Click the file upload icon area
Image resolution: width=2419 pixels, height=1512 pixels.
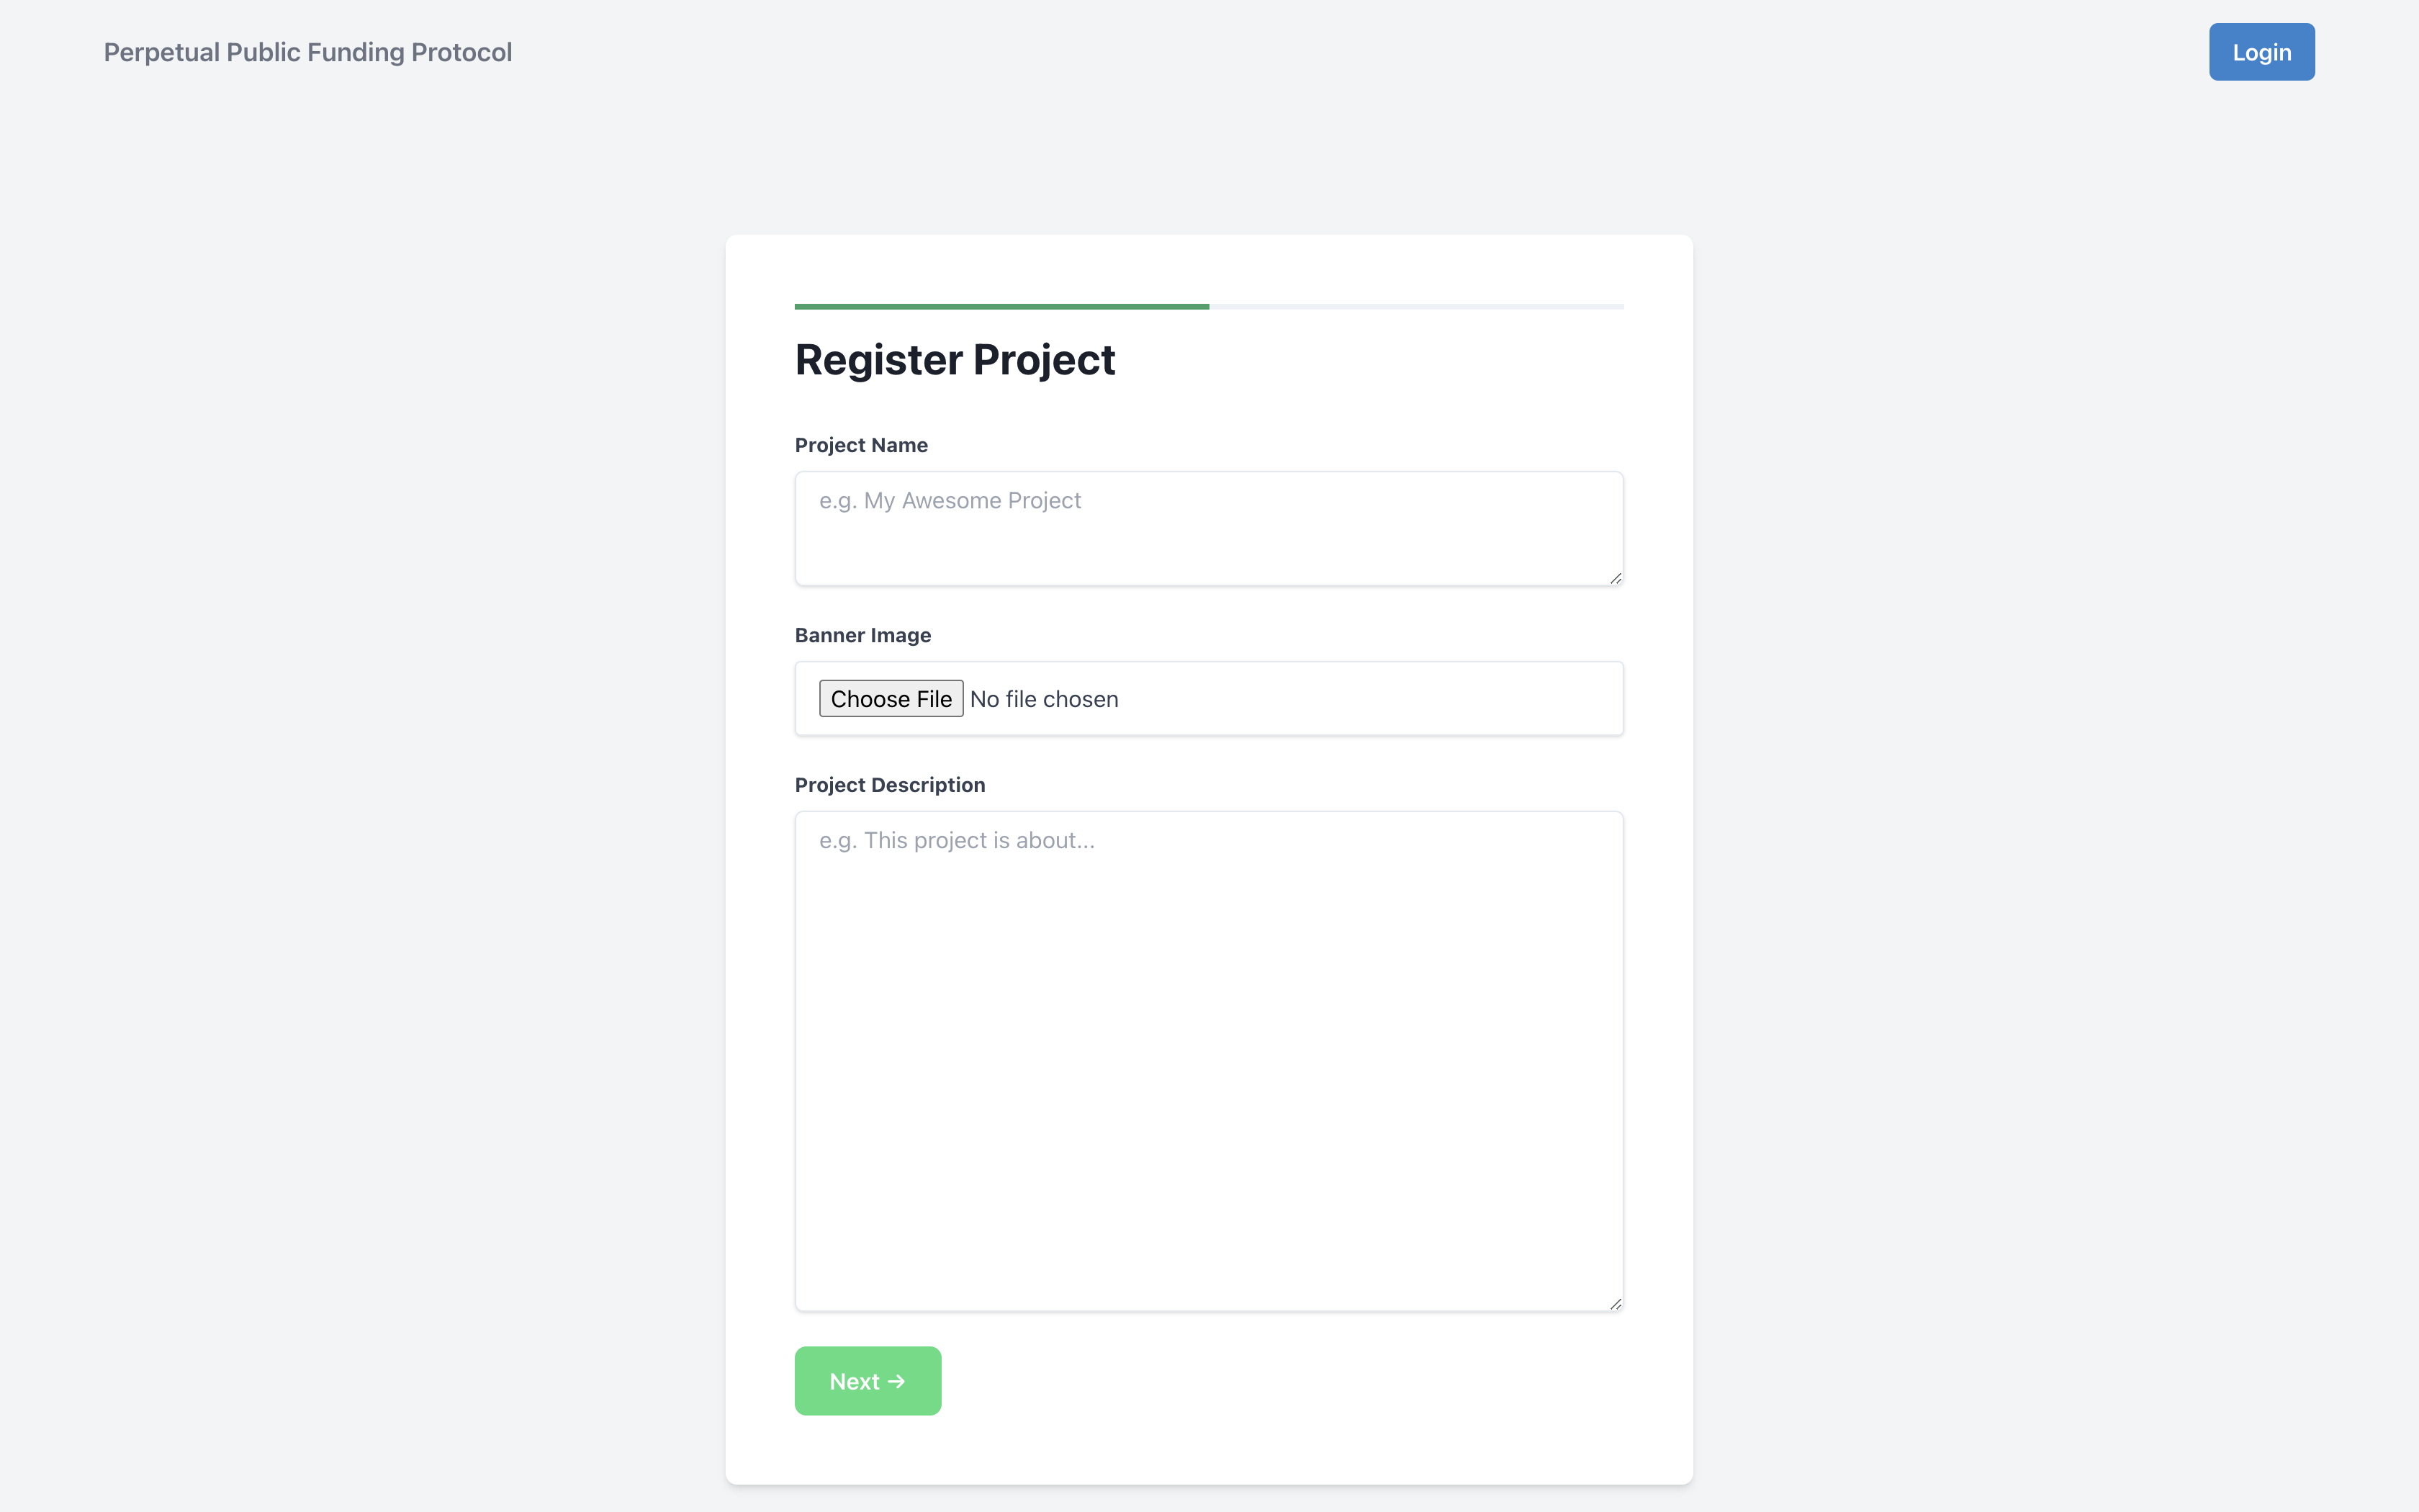(890, 697)
